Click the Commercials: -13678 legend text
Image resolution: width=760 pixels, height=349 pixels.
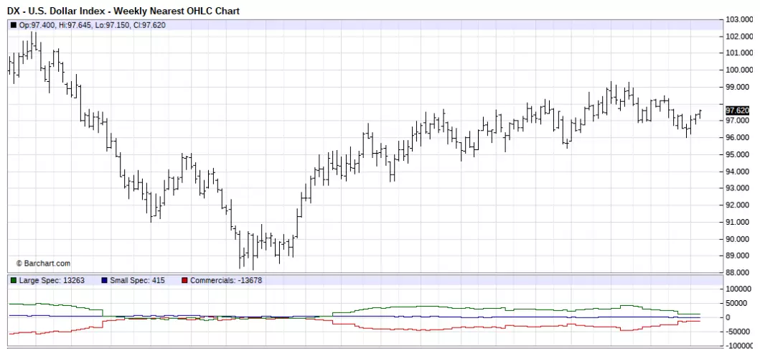click(x=226, y=280)
